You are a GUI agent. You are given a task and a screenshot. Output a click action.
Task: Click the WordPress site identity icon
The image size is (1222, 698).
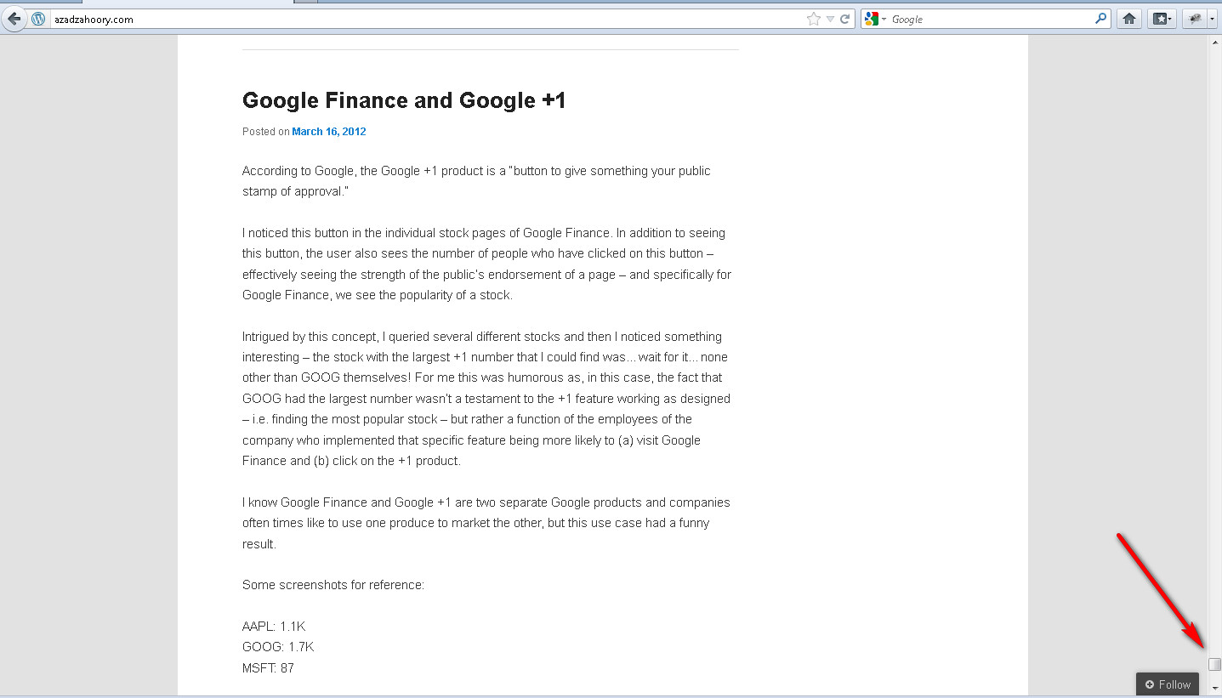(x=38, y=19)
